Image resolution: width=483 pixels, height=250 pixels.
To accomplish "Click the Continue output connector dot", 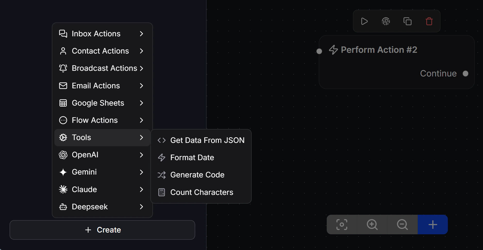I will [465, 74].
